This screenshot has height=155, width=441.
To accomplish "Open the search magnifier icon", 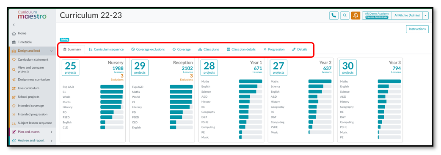I will 345,16.
